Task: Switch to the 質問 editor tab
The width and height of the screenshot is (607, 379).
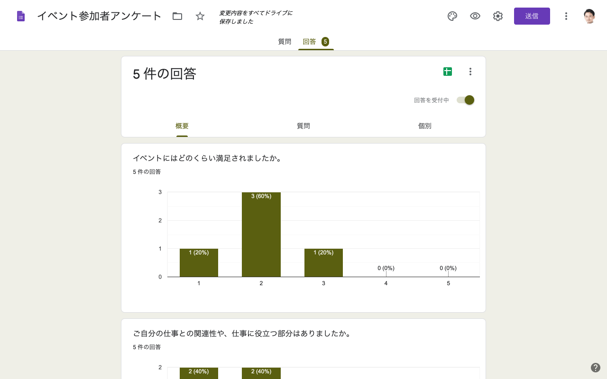Action: tap(285, 42)
